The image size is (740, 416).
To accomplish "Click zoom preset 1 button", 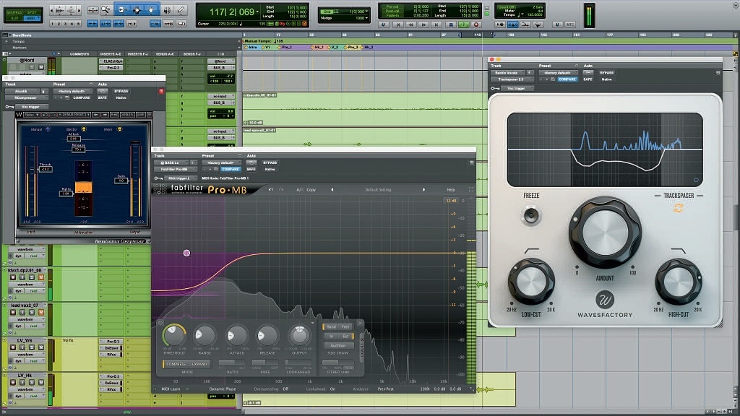I will point(52,24).
